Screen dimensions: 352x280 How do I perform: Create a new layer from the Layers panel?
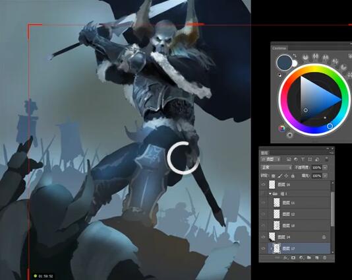click(317, 258)
